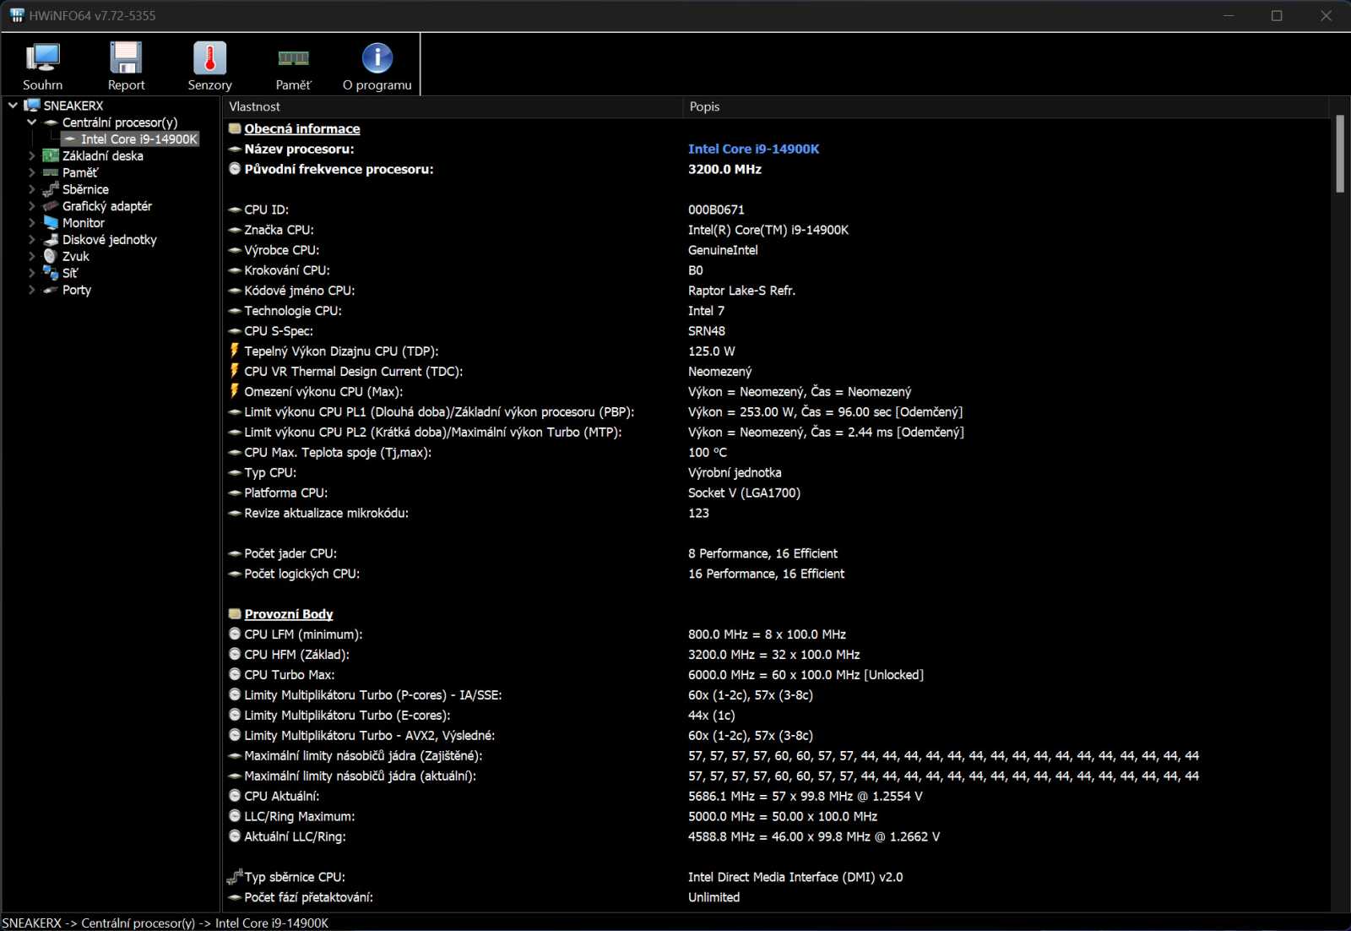Expand the Sběrnice tree node
The height and width of the screenshot is (931, 1351).
[32, 189]
